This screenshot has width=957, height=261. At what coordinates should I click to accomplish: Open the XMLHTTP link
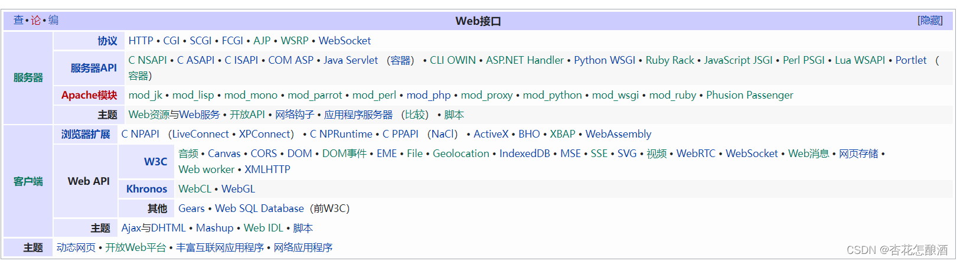pos(267,169)
